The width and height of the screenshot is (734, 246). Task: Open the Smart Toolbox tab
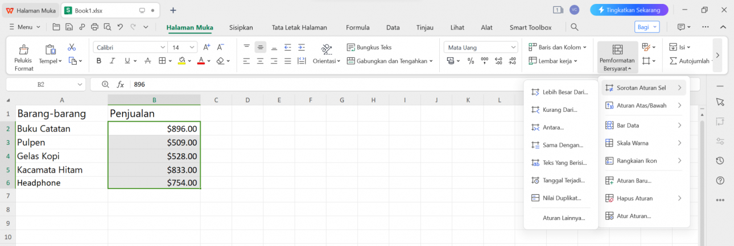point(530,27)
